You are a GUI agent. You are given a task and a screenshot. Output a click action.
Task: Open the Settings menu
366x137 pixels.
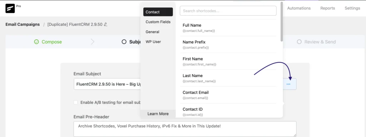pos(352,8)
